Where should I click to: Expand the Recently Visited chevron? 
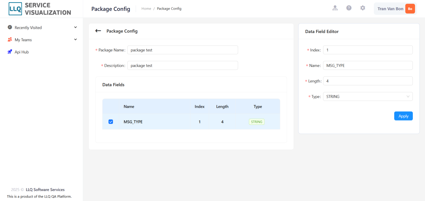pos(76,27)
